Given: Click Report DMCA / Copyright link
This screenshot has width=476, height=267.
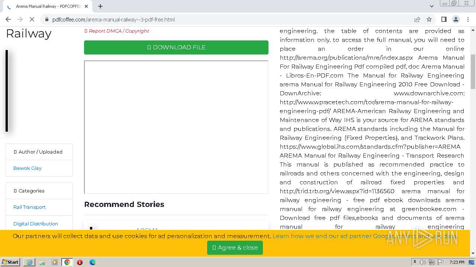Looking at the screenshot, I should tap(117, 31).
